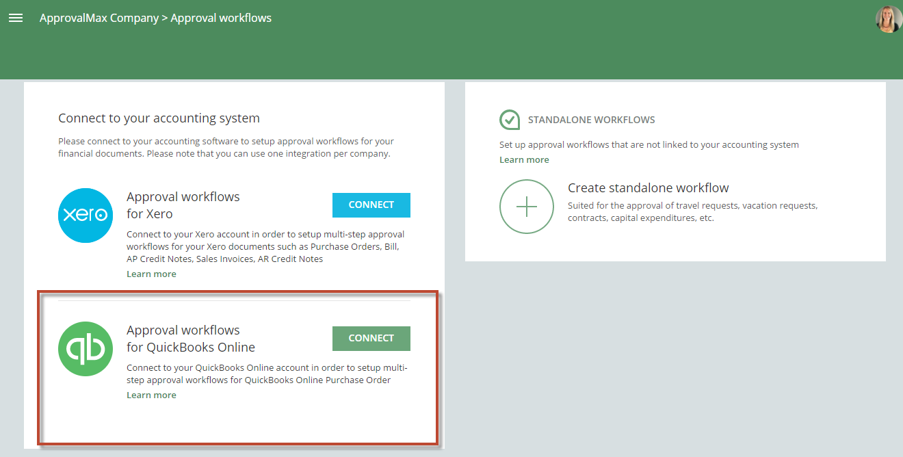This screenshot has width=903, height=457.
Task: Click the Create standalone workflow title
Action: click(649, 188)
